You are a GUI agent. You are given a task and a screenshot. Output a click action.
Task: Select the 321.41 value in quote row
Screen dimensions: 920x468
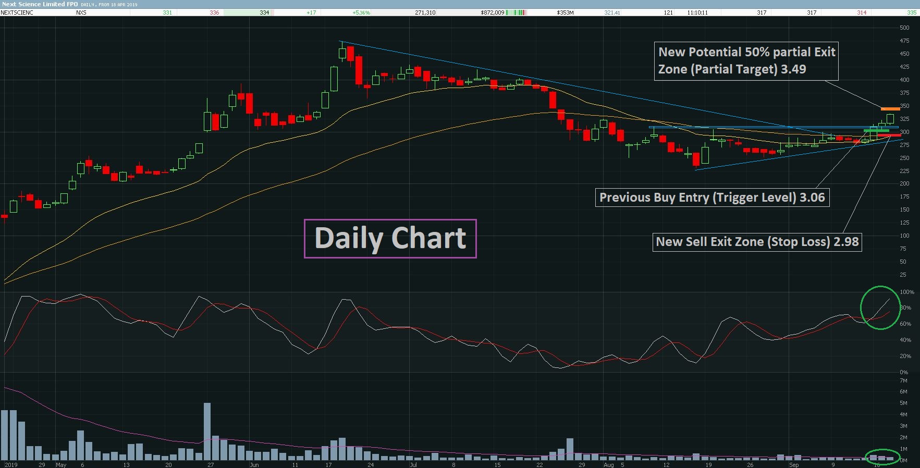[612, 13]
